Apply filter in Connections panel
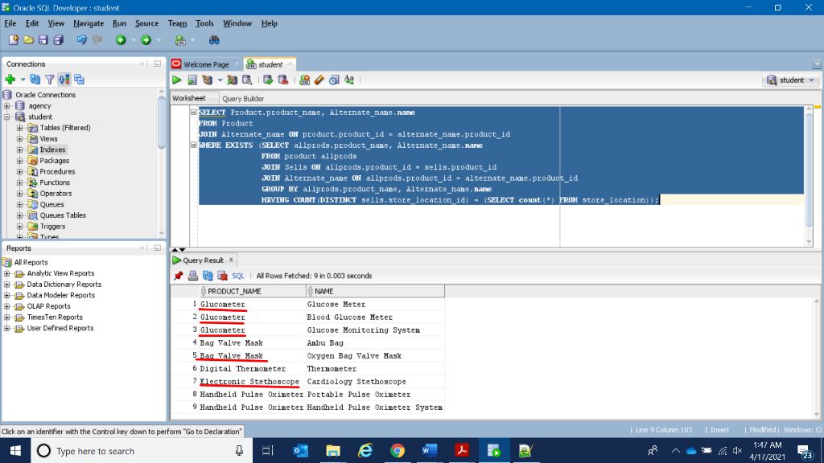824x463 pixels. pyautogui.click(x=49, y=80)
